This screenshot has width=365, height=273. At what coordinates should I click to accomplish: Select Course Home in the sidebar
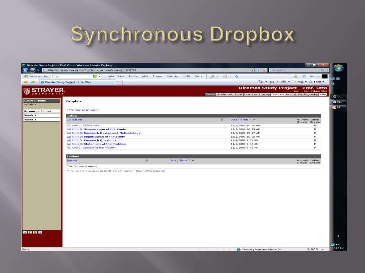[x=41, y=101]
